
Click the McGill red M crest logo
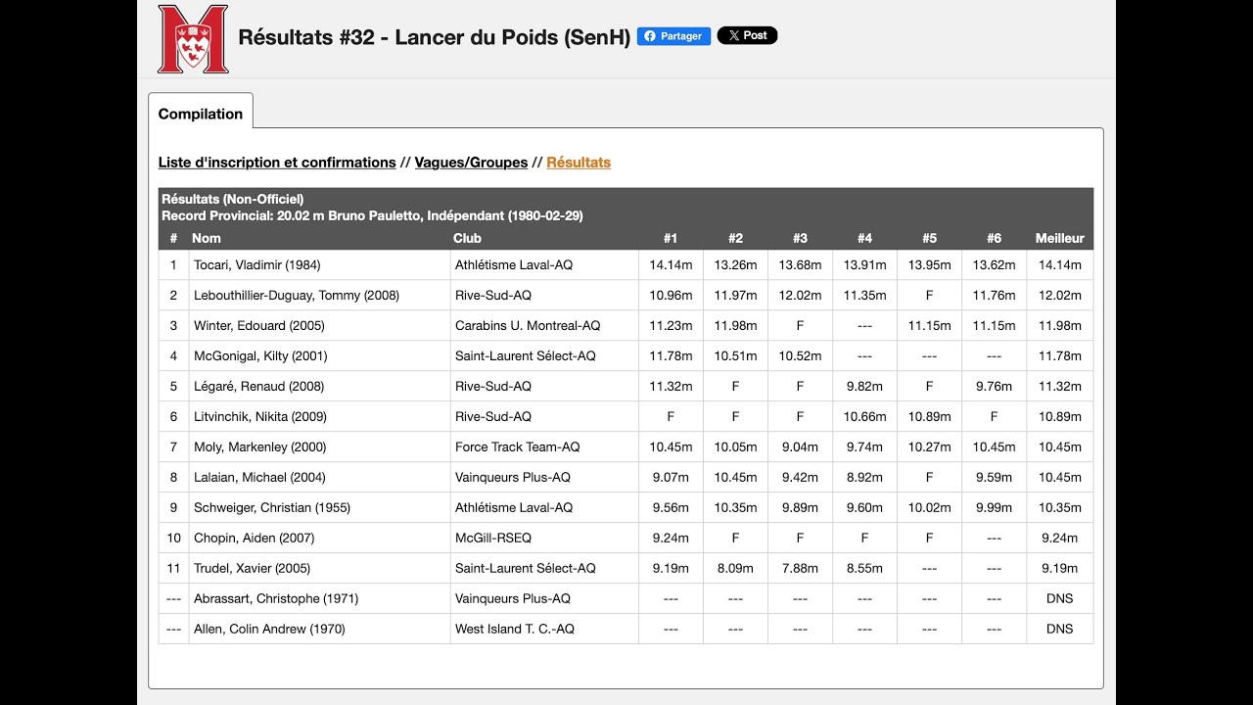coord(193,39)
